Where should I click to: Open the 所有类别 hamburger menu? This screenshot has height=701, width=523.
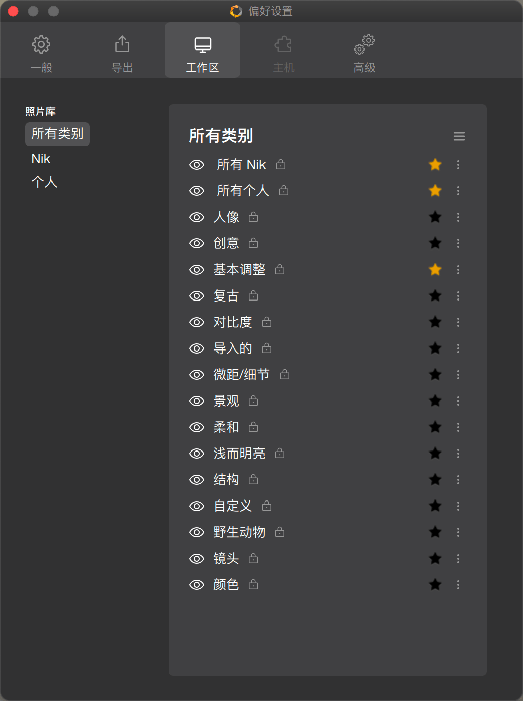(459, 136)
